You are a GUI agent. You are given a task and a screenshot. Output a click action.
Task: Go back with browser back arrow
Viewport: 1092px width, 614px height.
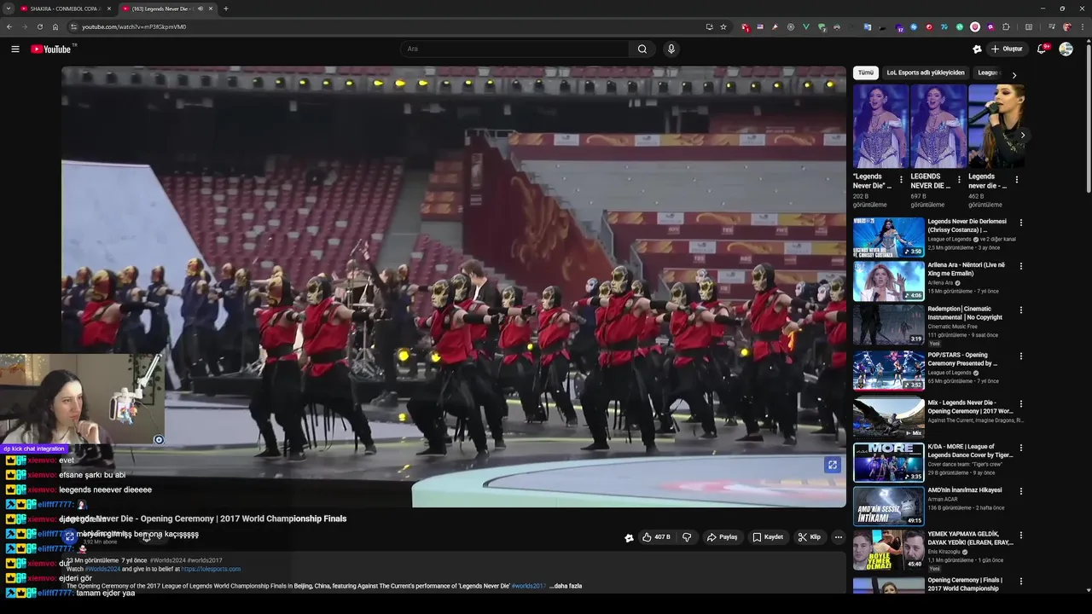coord(9,26)
